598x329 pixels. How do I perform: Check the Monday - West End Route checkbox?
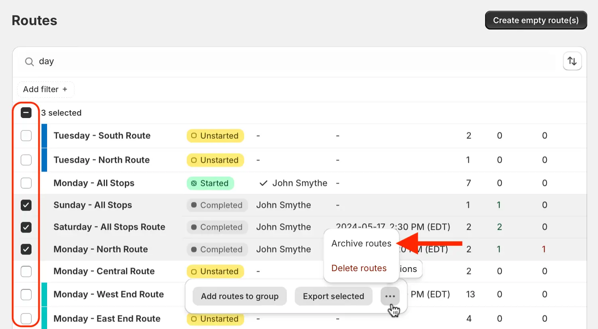click(26, 294)
